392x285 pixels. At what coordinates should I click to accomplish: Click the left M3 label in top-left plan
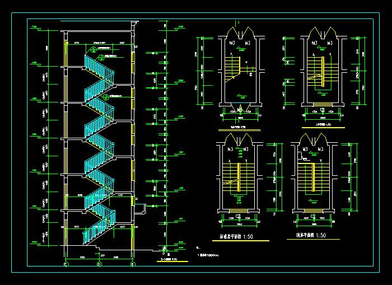click(232, 43)
